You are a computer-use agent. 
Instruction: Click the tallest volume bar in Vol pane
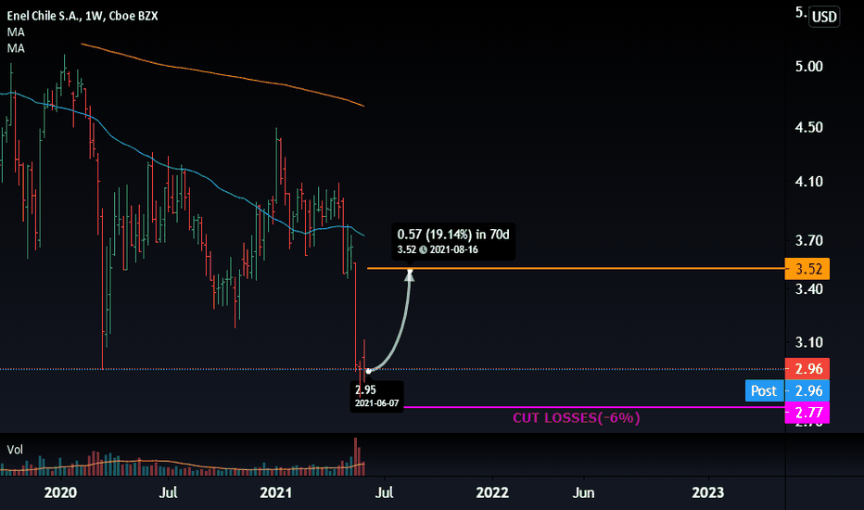355,456
